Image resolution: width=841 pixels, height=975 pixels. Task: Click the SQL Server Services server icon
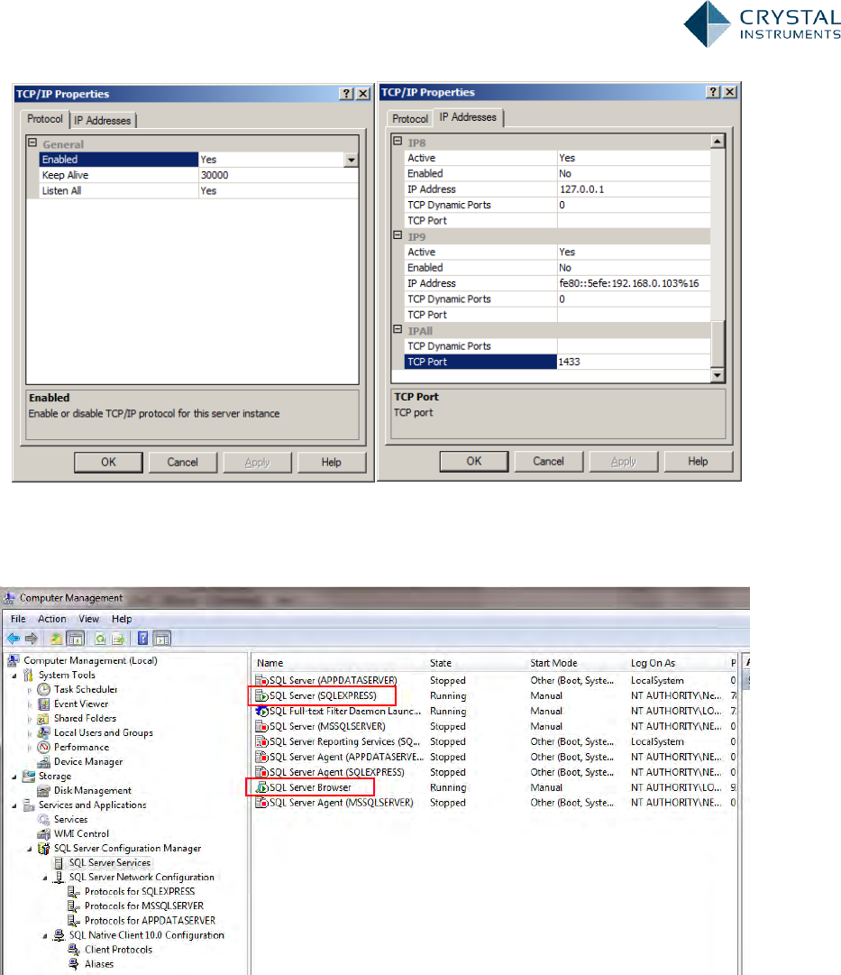(59, 862)
